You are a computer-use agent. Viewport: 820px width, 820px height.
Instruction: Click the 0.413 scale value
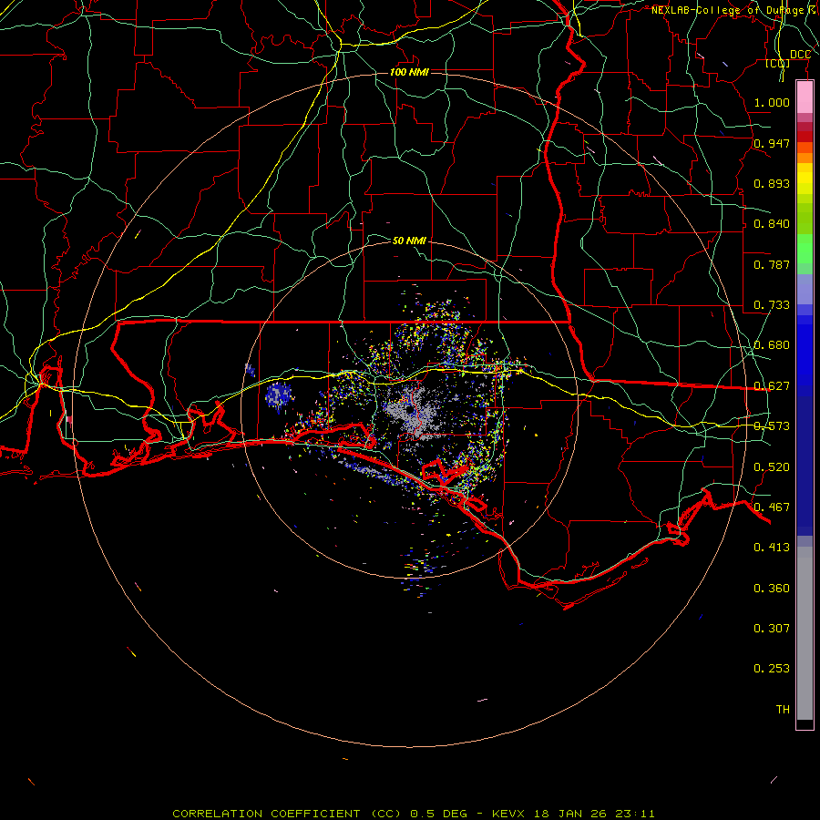coord(772,548)
